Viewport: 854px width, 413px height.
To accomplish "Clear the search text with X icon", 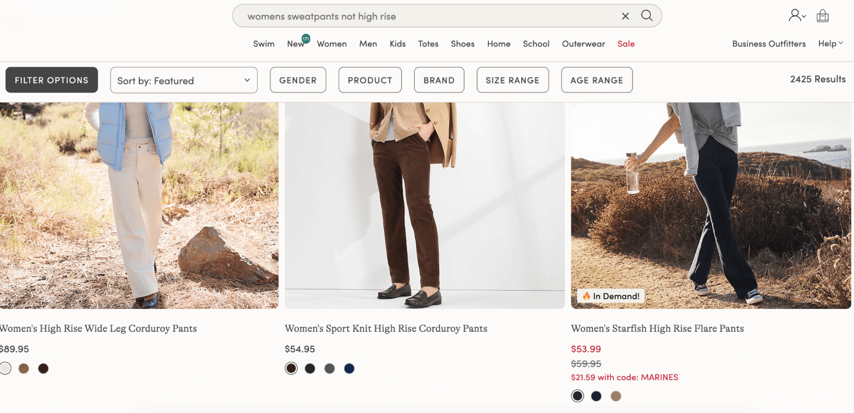I will point(625,16).
